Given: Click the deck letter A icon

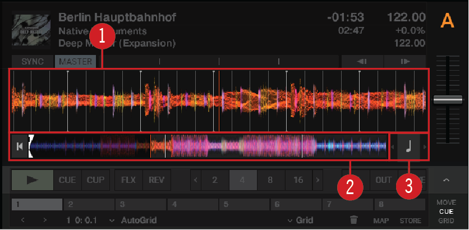Looking at the screenshot, I should tap(447, 21).
